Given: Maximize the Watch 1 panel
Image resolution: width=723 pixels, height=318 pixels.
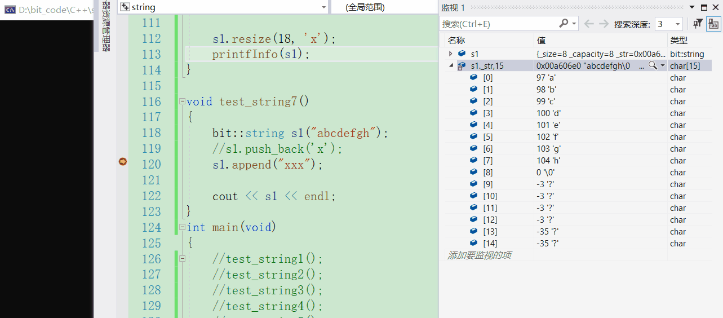Looking at the screenshot, I should pos(704,7).
